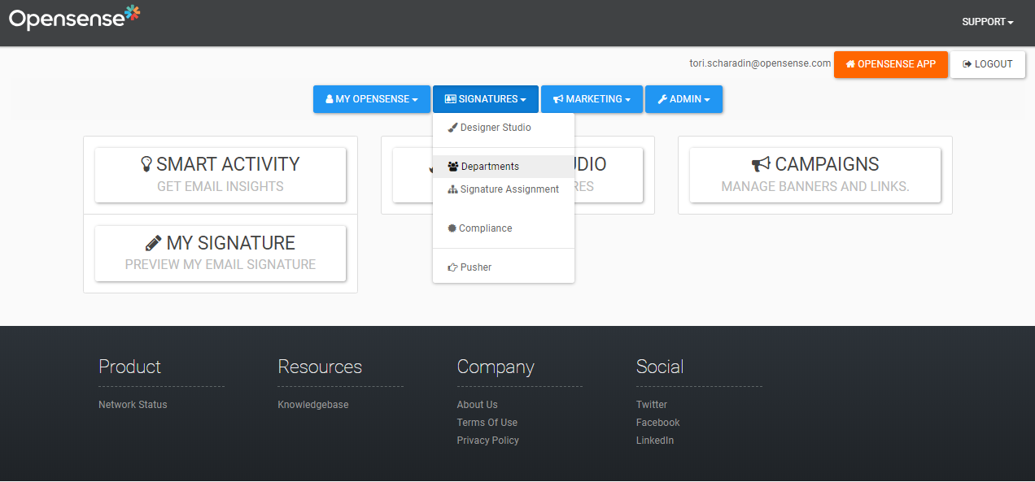
Task: Click the megaphone icon on Campaigns
Action: click(761, 164)
